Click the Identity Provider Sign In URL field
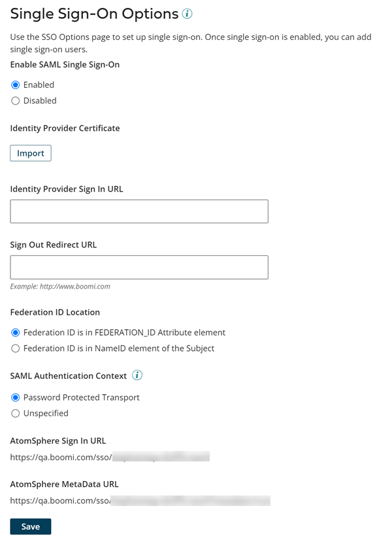The image size is (392, 540). [138, 211]
